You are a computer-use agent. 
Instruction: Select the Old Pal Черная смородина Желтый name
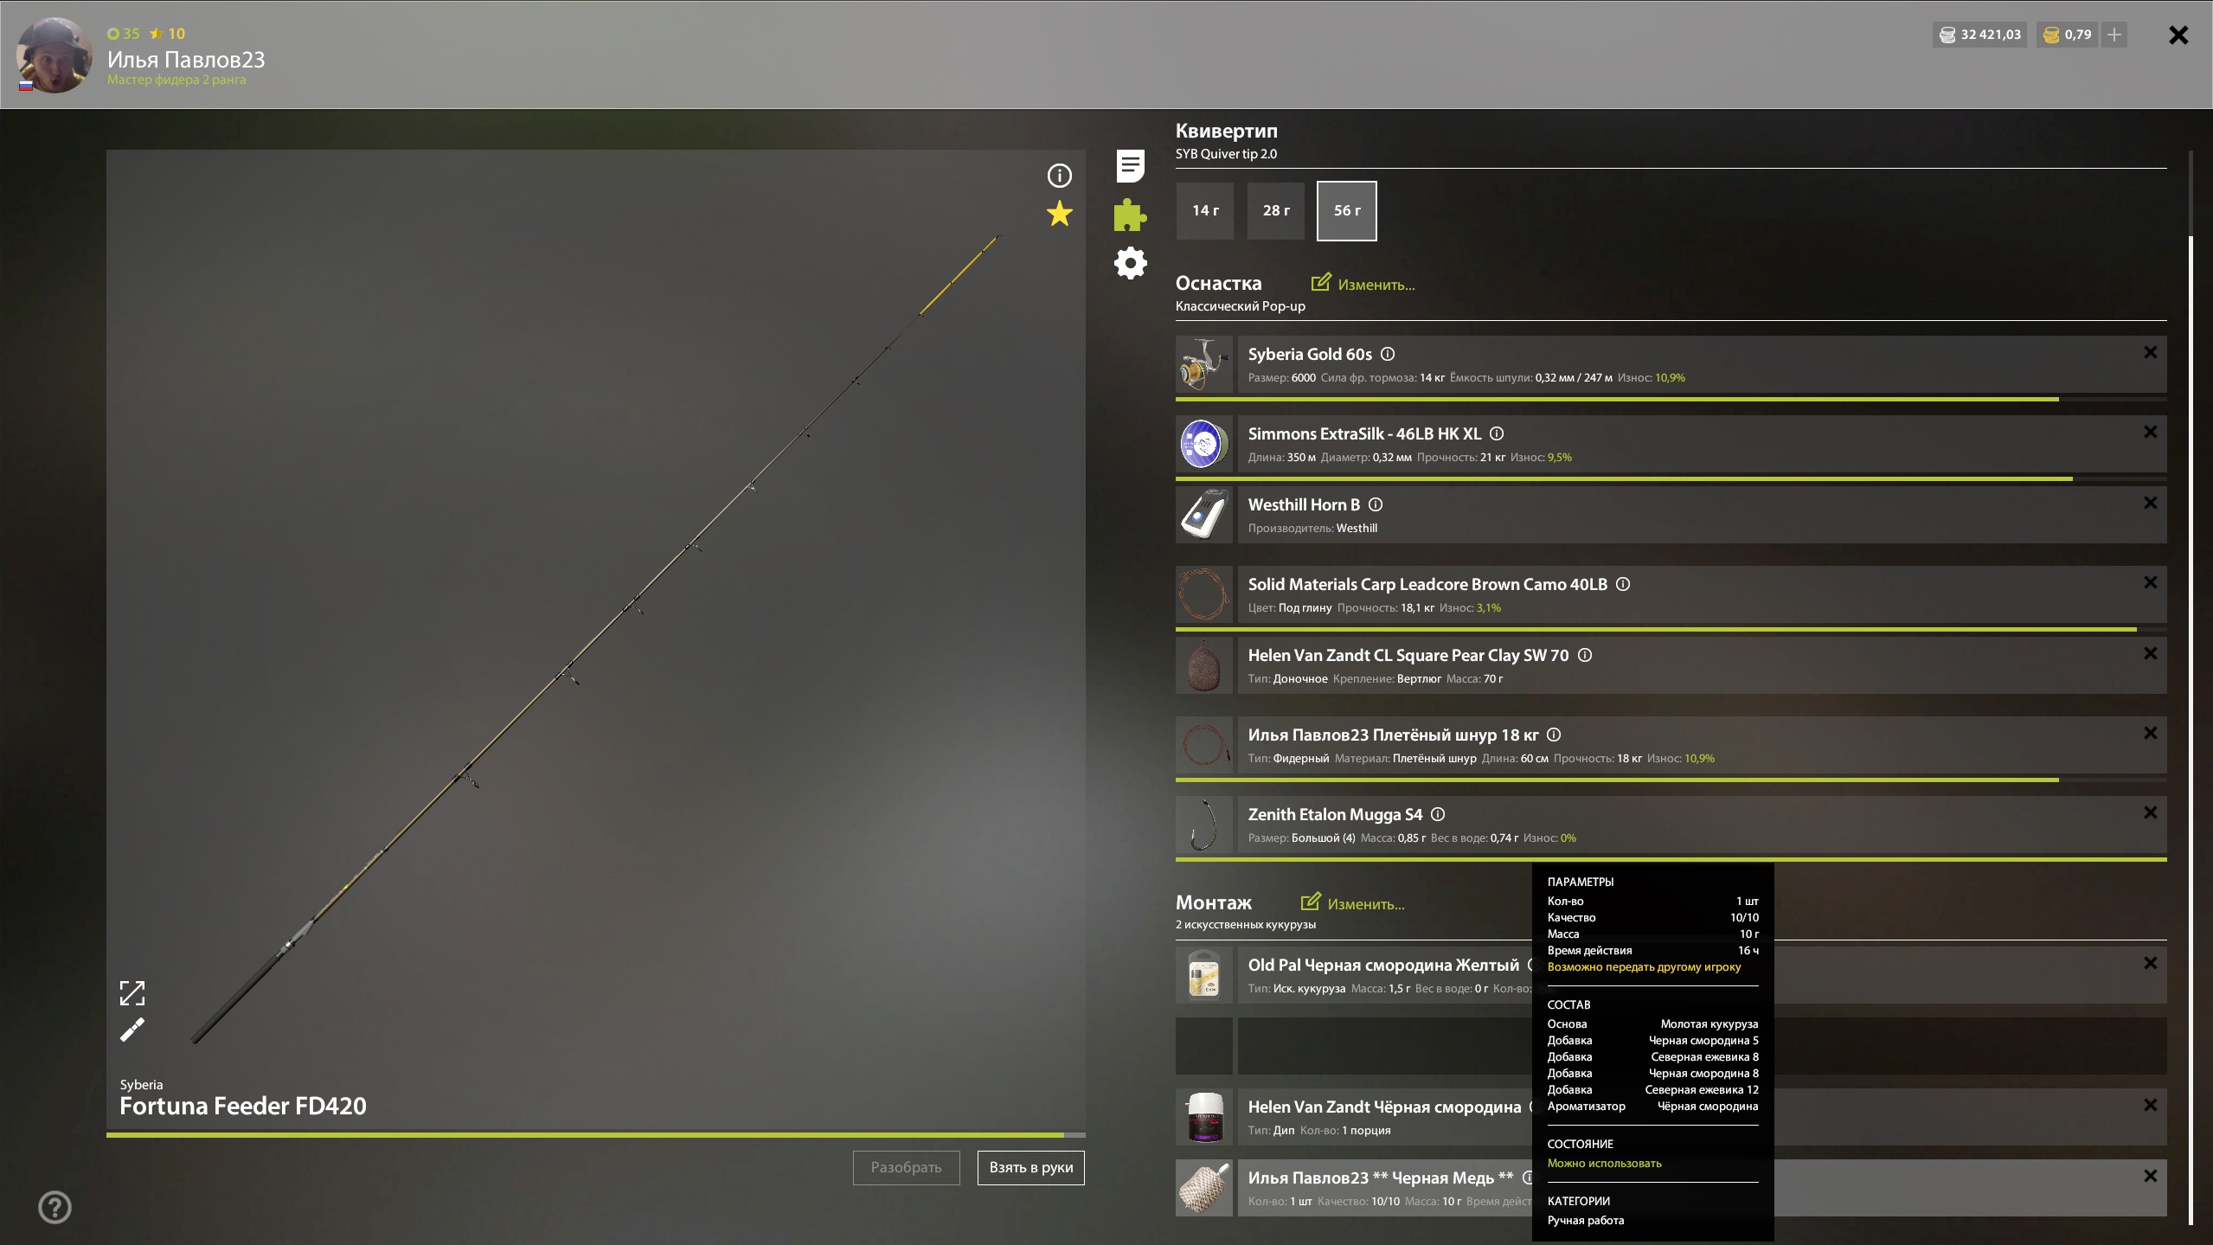point(1383,965)
